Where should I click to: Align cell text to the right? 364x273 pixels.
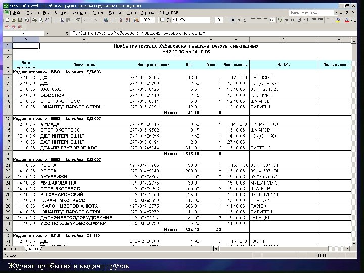[x=266, y=20]
